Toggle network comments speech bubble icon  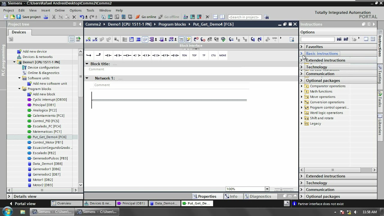(145, 39)
